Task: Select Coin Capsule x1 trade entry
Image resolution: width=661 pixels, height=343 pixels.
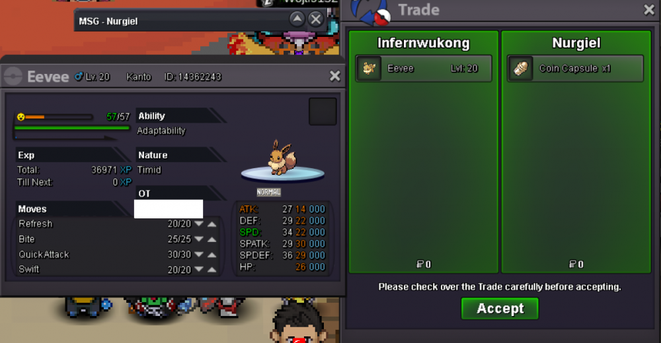Action: (x=576, y=69)
